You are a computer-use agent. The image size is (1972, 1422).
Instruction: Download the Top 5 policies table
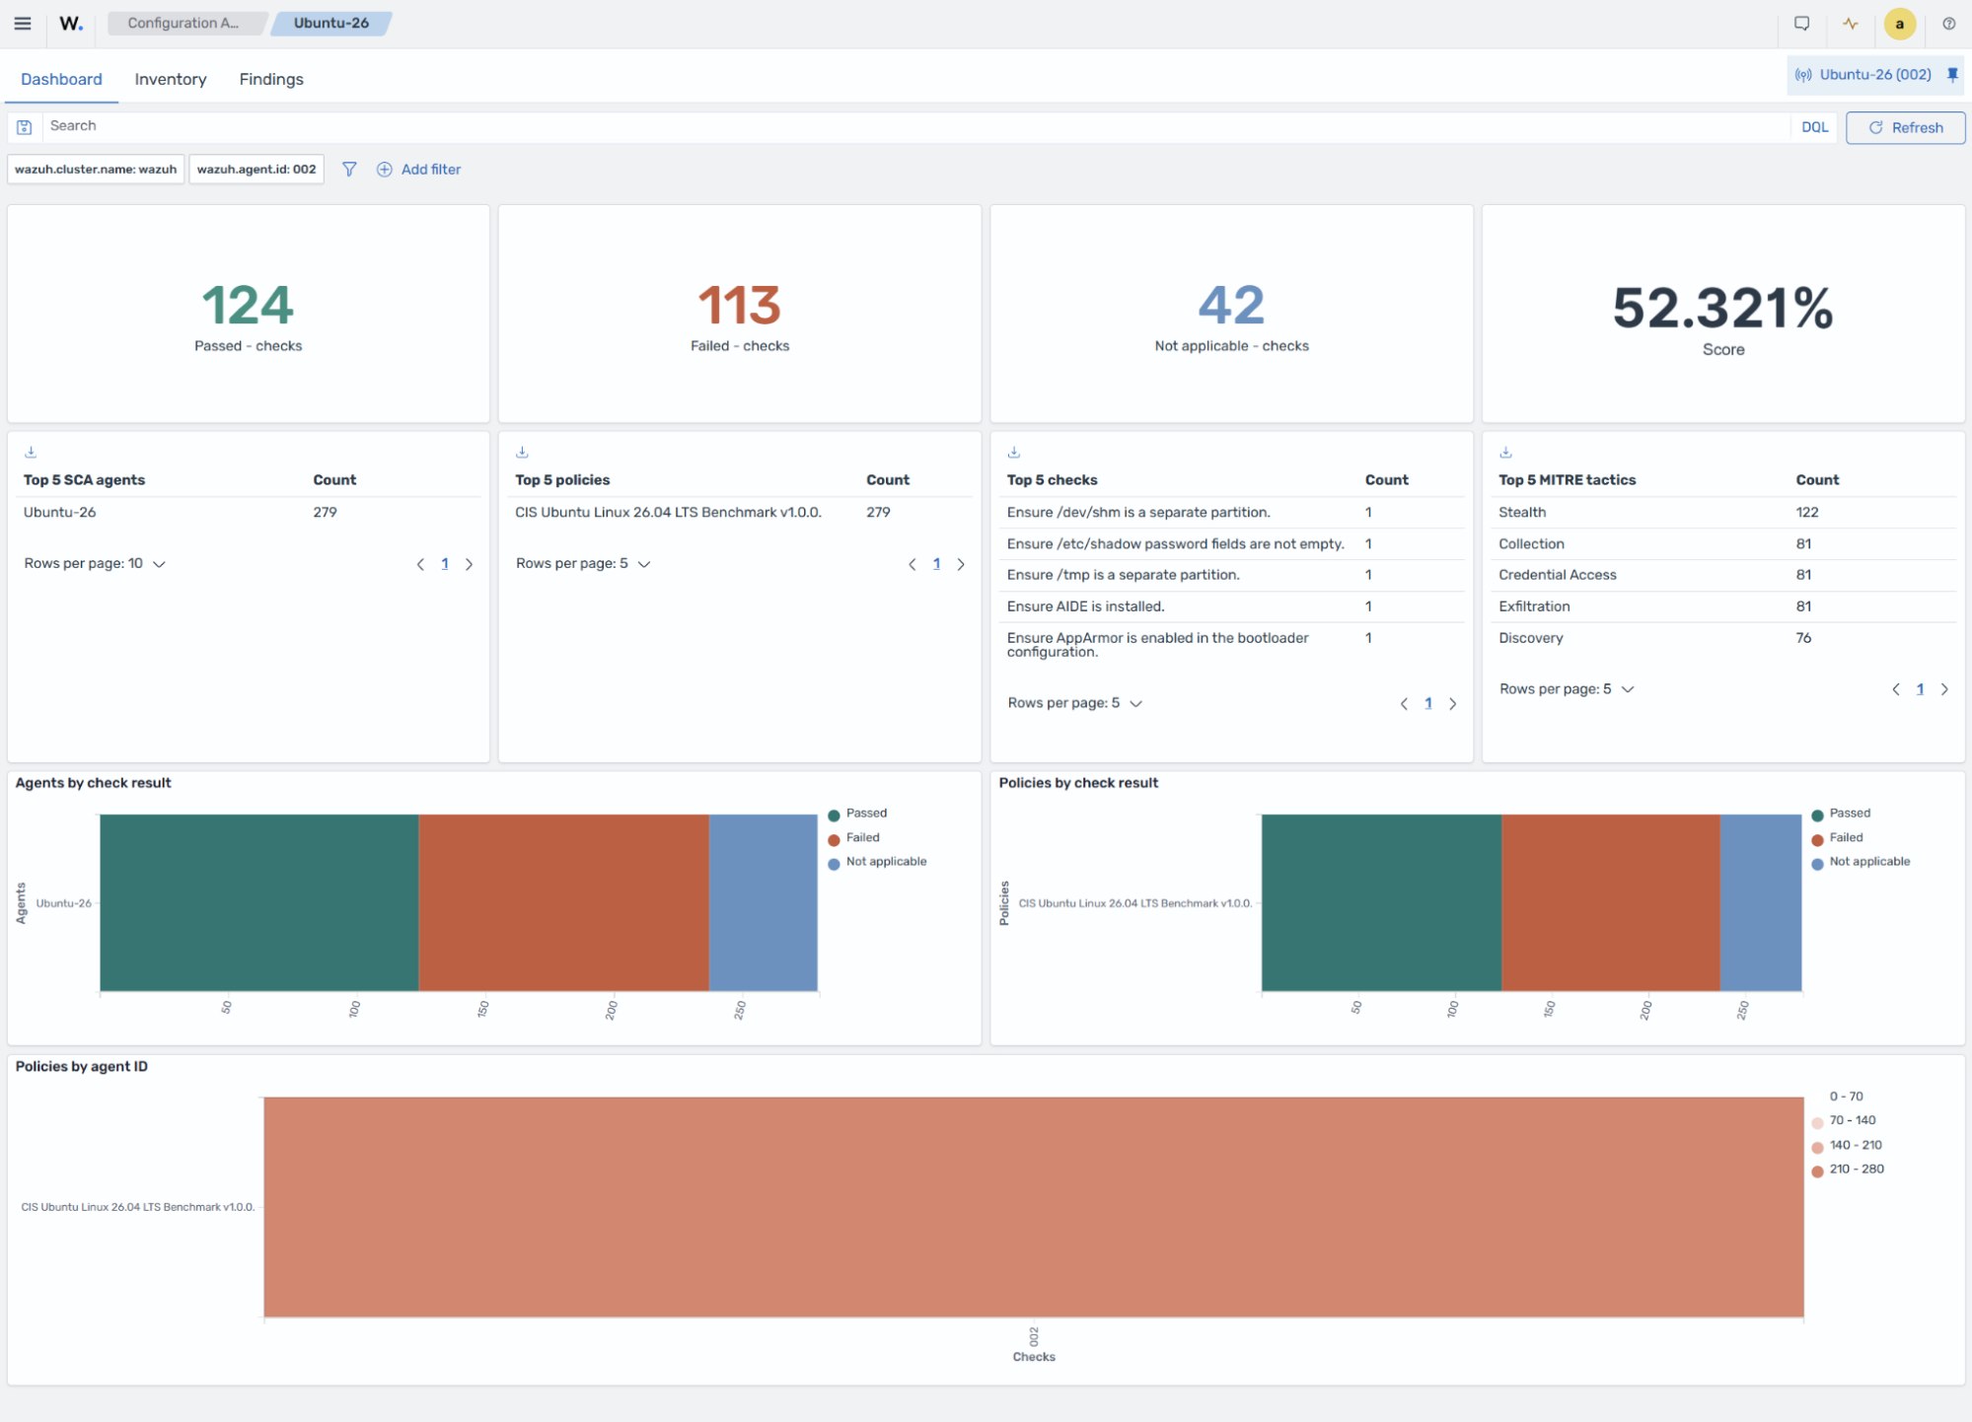[x=522, y=452]
